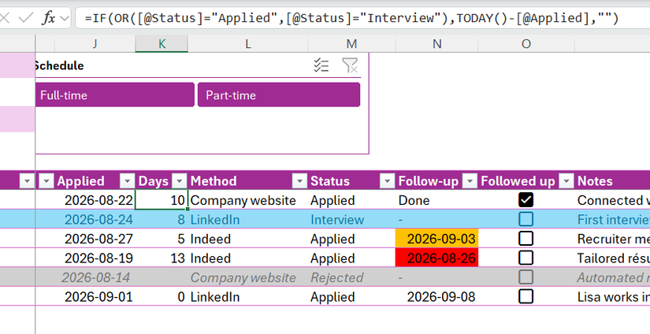Screen dimensions: 650x334
Task: Click the Notes column header
Action: point(613,181)
